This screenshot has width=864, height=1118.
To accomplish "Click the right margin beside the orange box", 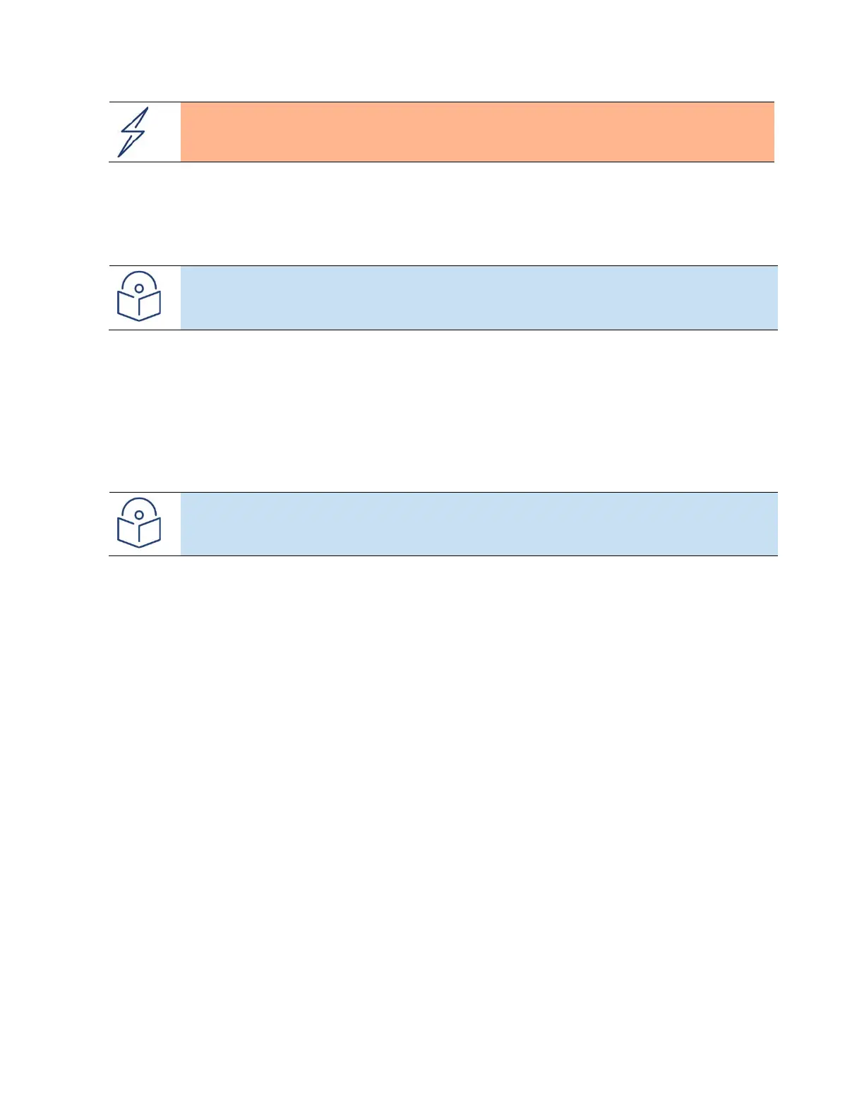I will click(x=819, y=132).
